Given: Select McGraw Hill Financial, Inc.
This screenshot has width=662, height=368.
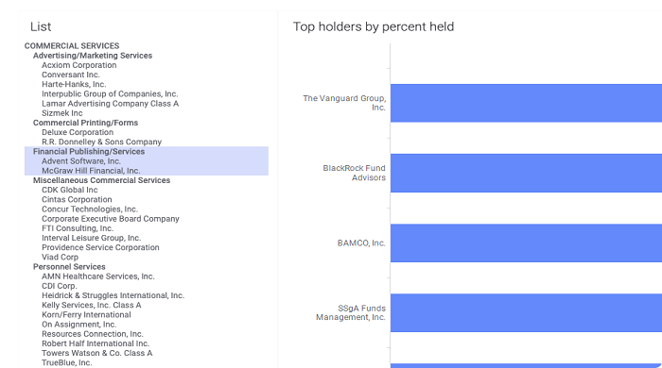Looking at the screenshot, I should coord(91,171).
